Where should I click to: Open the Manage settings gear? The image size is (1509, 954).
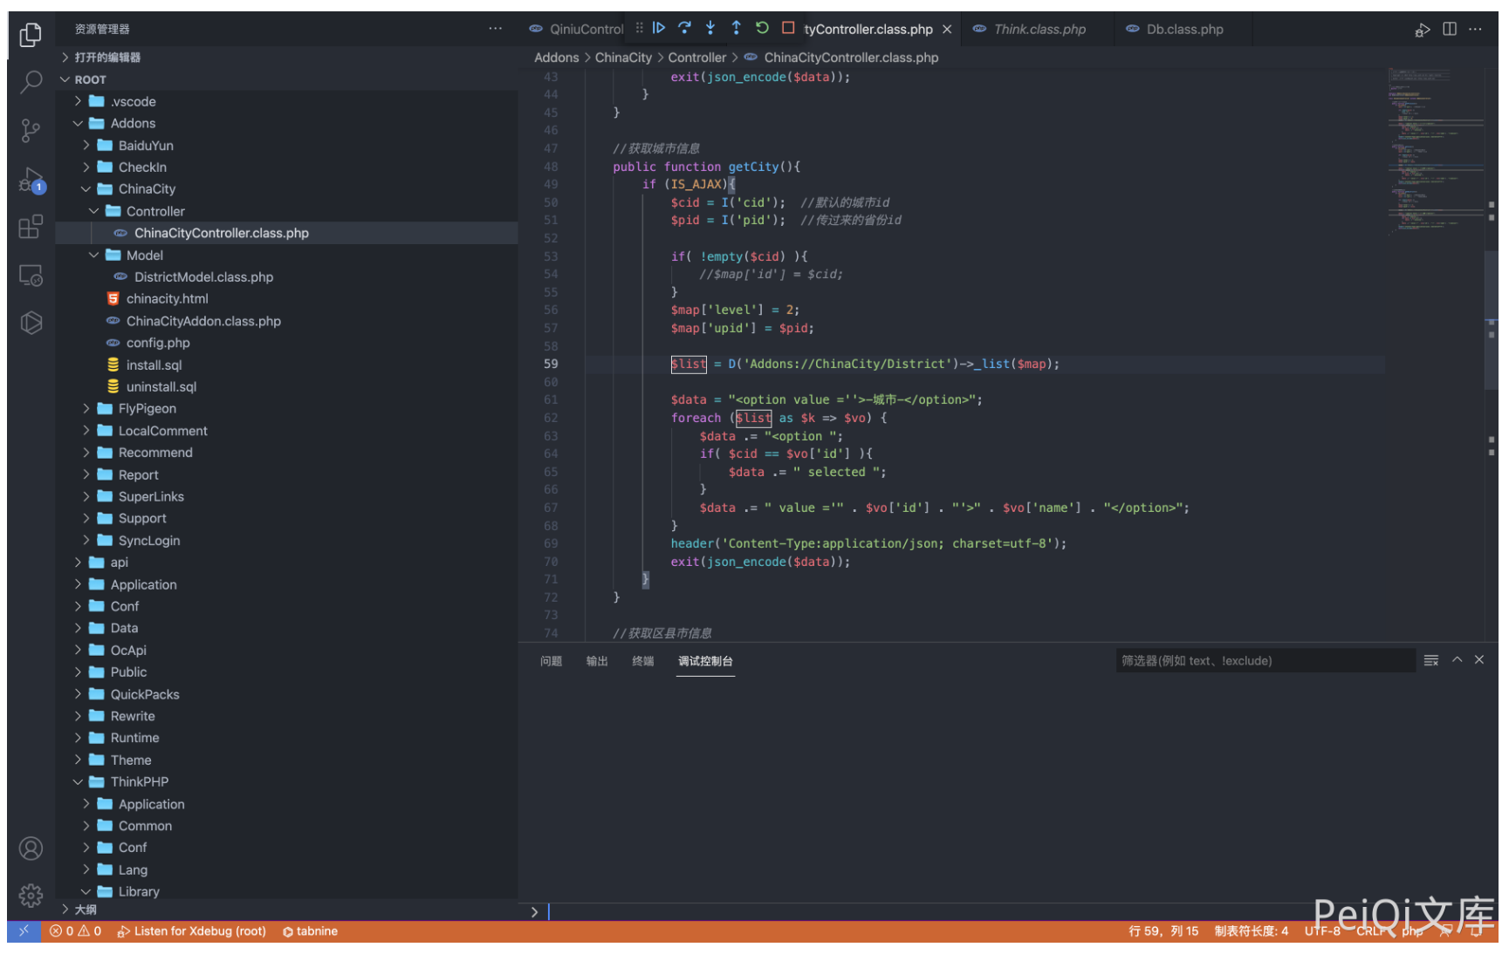(31, 896)
